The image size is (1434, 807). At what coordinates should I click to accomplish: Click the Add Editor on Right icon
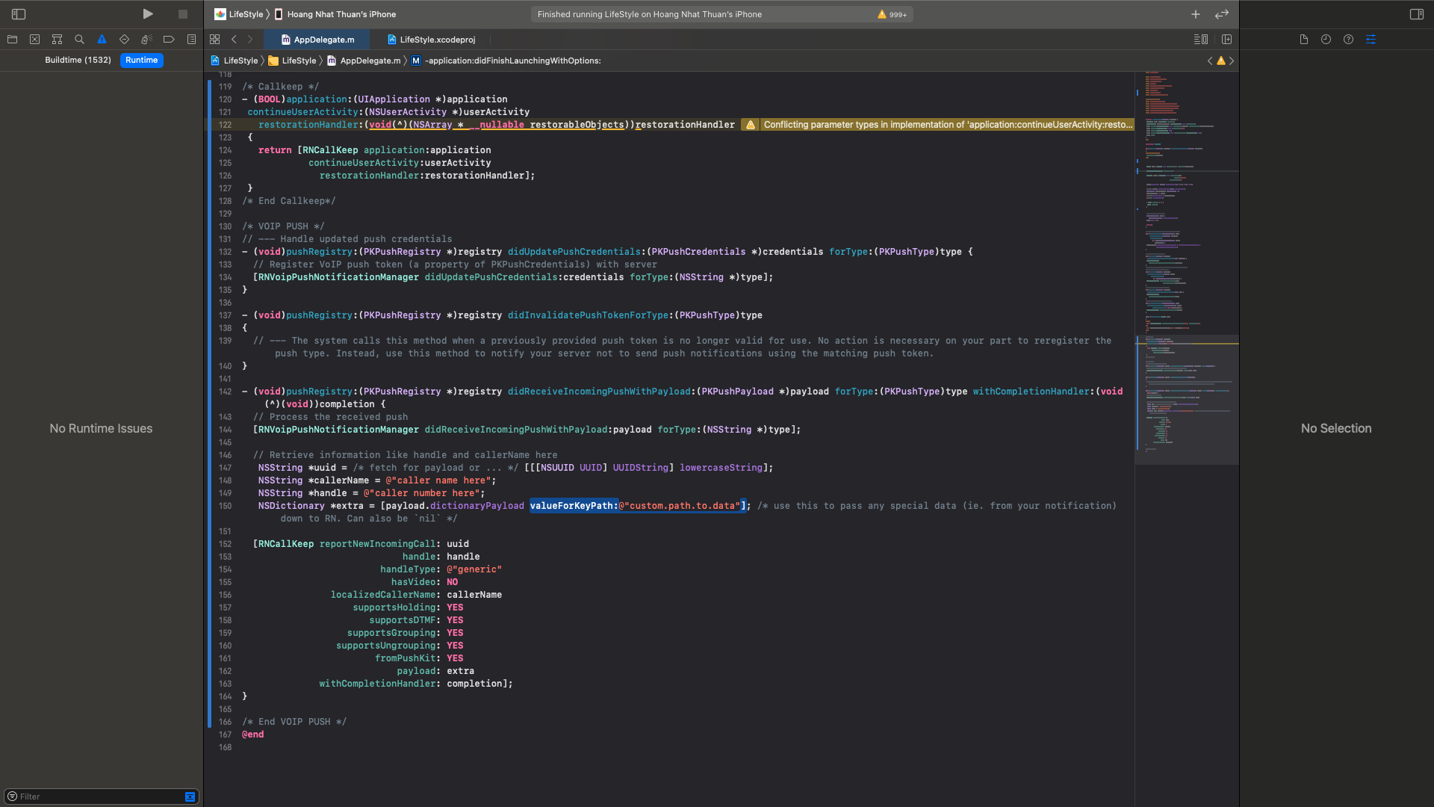pyautogui.click(x=1226, y=40)
